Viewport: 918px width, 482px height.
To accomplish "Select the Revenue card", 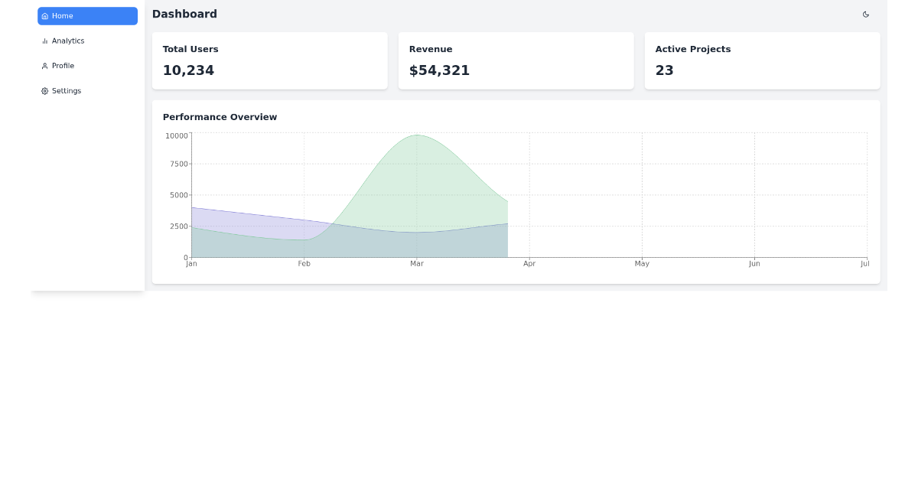I will (516, 60).
